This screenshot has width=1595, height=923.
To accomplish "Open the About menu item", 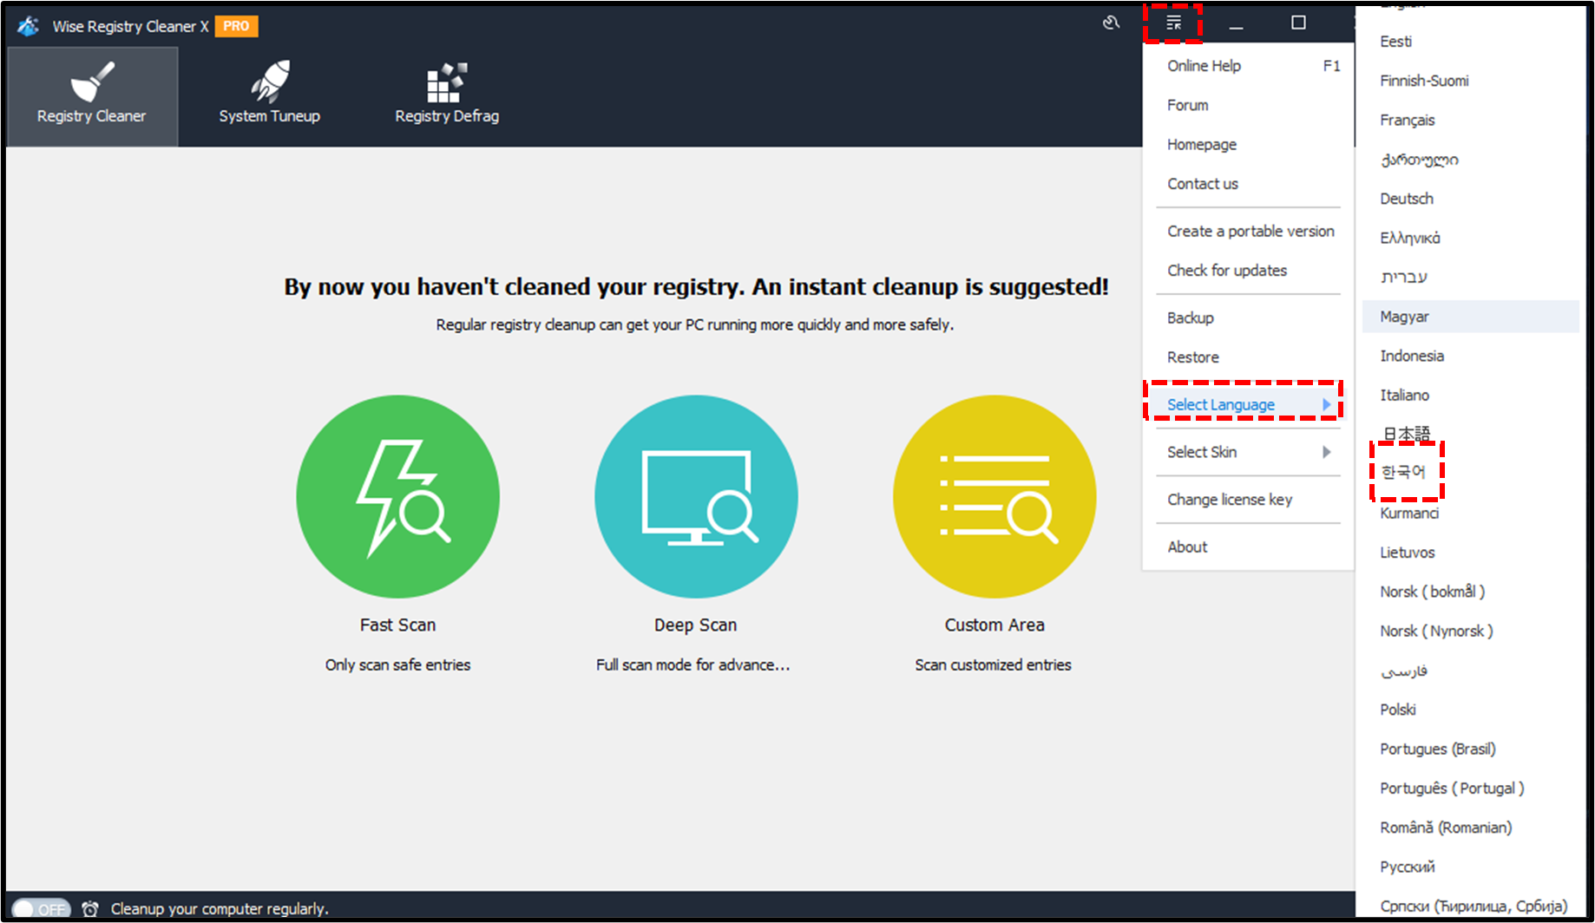I will click(1248, 547).
